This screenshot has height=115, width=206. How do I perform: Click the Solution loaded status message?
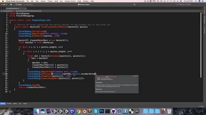tap(84, 4)
